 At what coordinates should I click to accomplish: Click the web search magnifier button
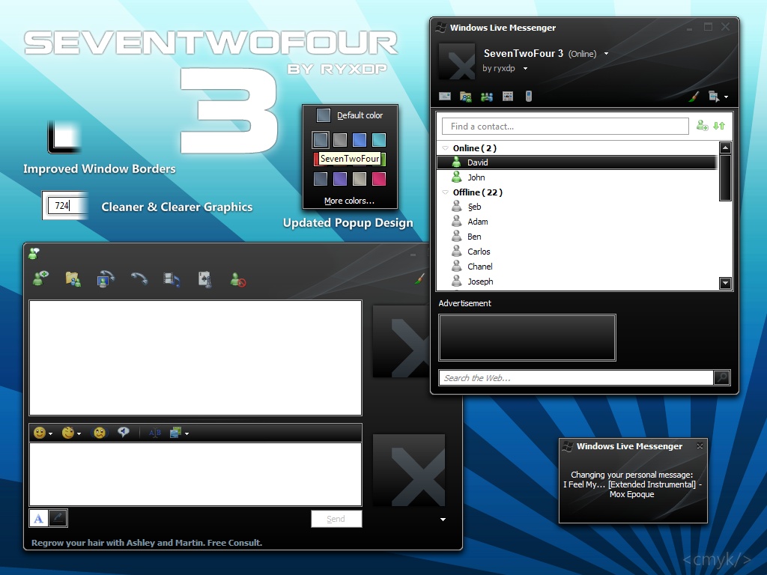pos(722,377)
